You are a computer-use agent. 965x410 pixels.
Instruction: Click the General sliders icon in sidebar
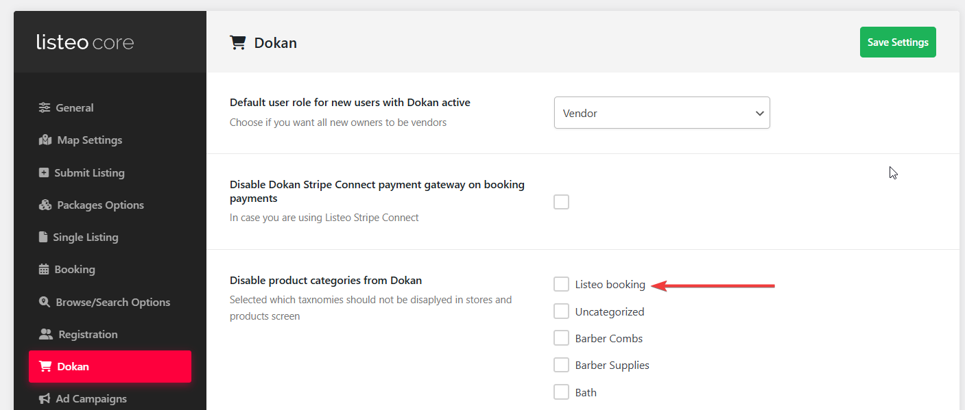[x=45, y=107]
